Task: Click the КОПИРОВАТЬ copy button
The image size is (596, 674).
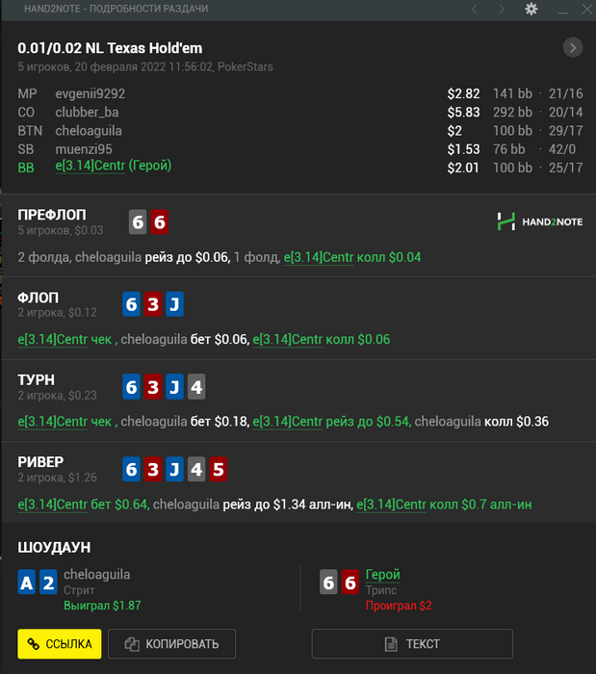Action: [172, 644]
